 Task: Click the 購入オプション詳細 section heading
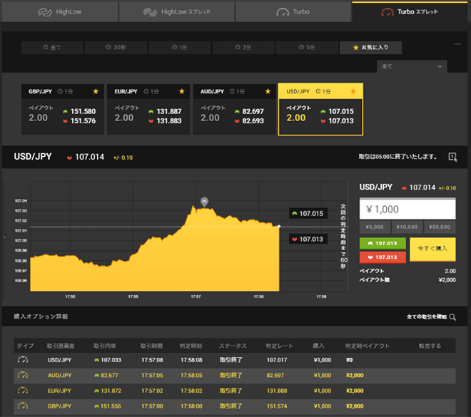(x=41, y=316)
